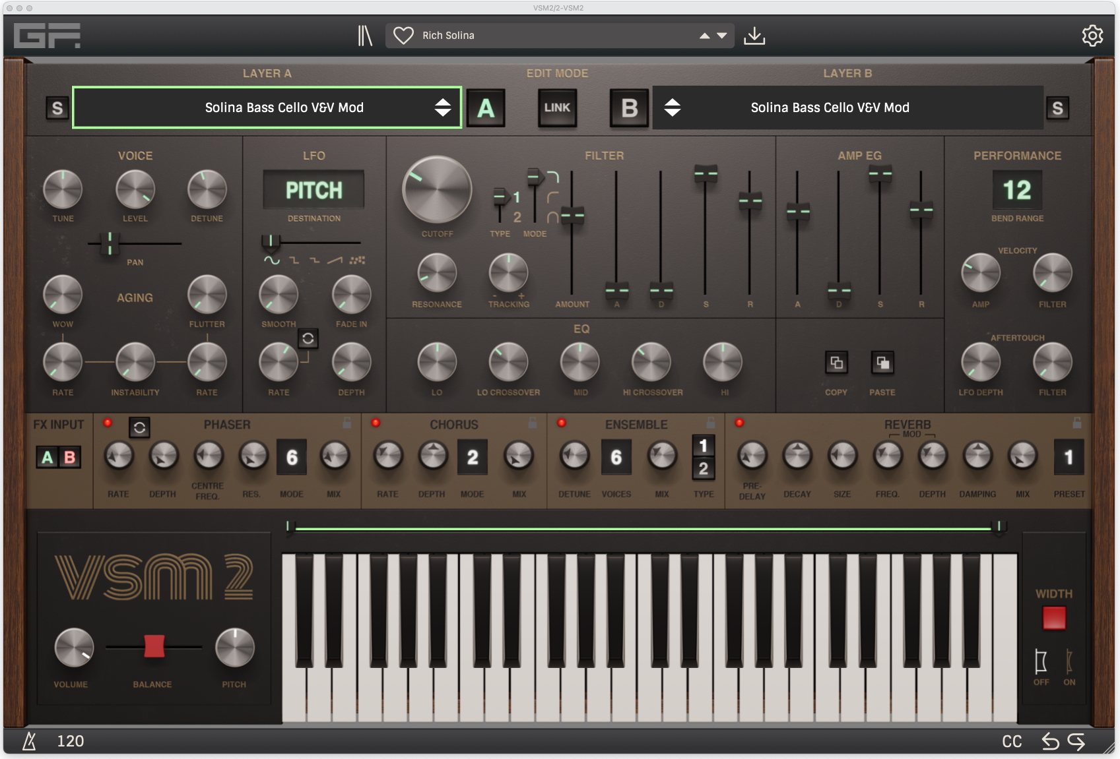1120x759 pixels.
Task: Toggle the Chorus power LED
Action: [376, 423]
